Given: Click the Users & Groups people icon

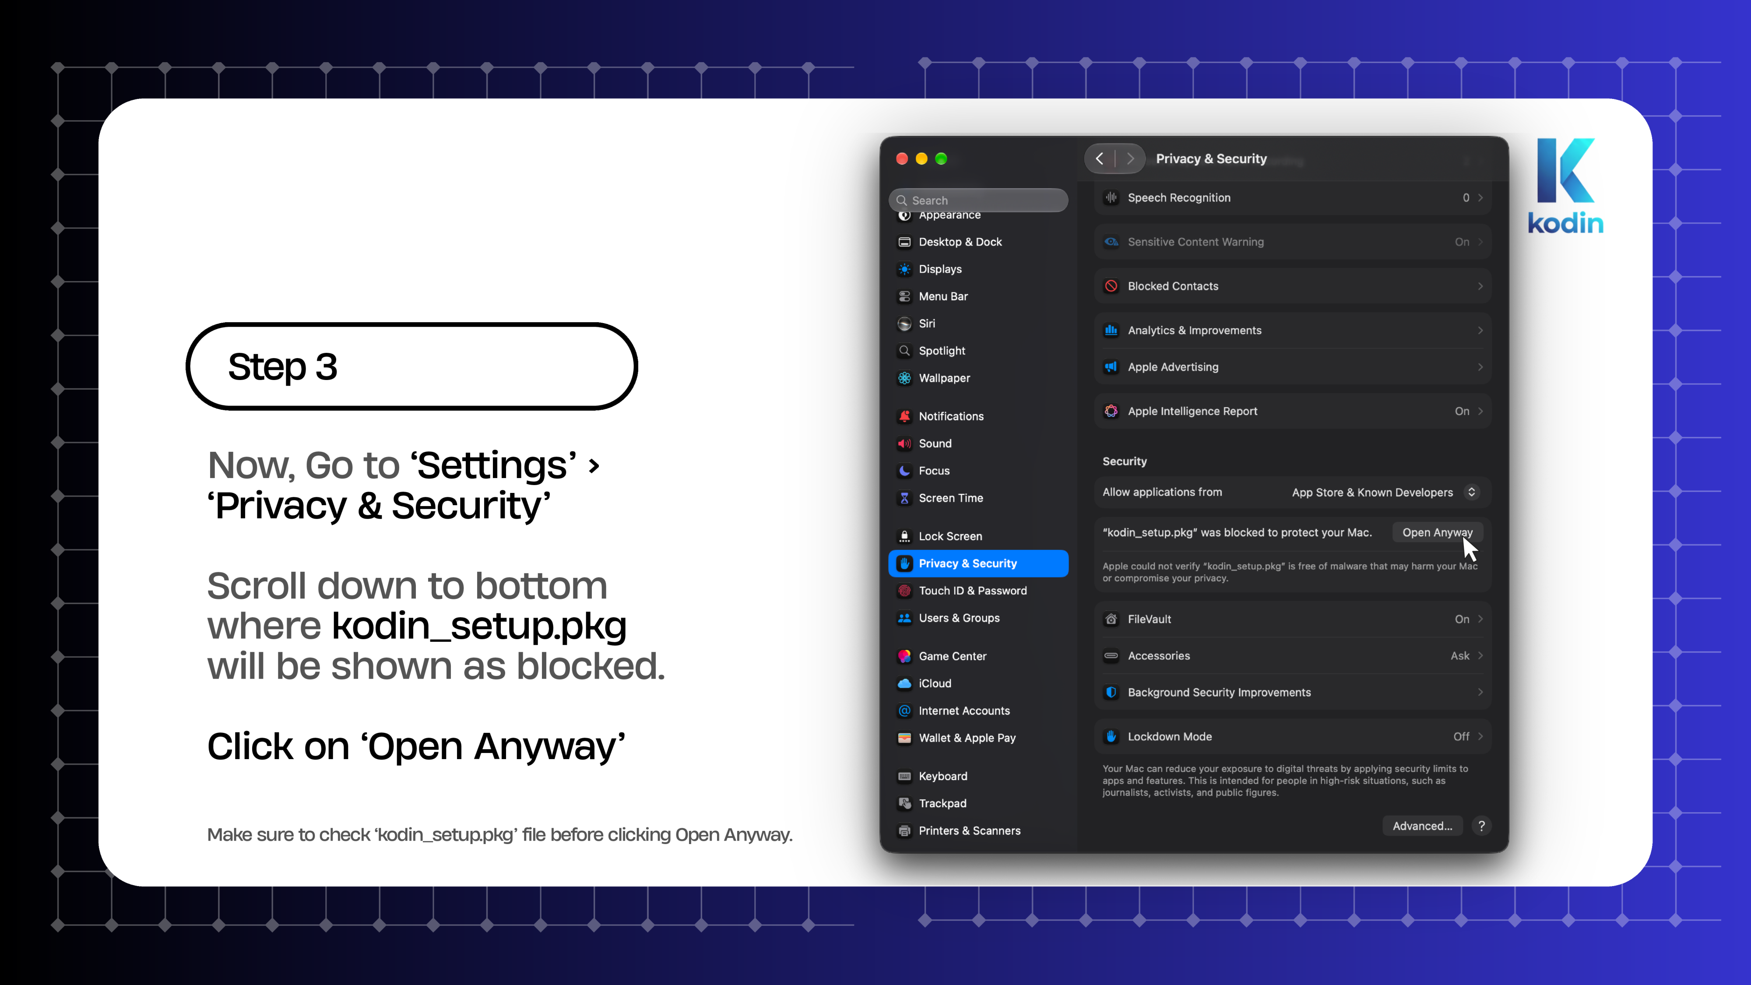Looking at the screenshot, I should coord(904,618).
